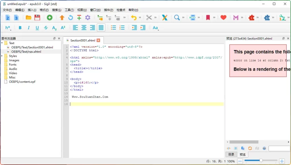This screenshot has width=291, height=165.
Task: Apply underline formatting
Action: tap(37, 28)
